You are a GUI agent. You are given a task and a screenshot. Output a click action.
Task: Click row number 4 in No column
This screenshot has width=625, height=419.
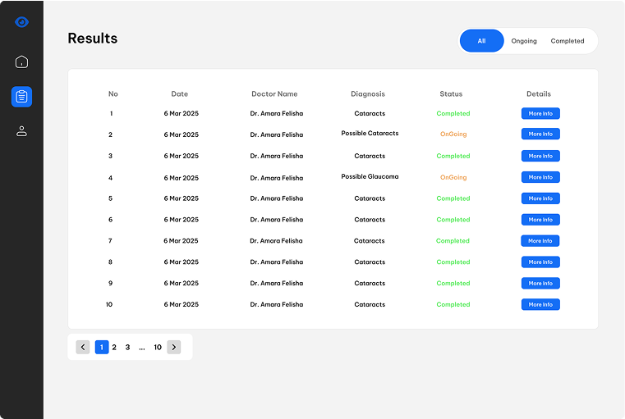(110, 178)
